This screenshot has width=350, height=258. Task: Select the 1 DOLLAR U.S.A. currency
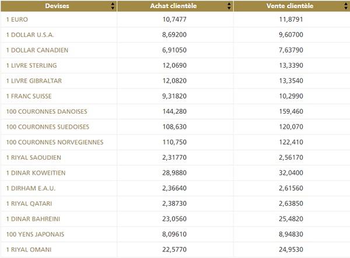coord(30,35)
